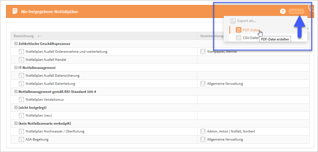The width and height of the screenshot is (318, 152).
Task: Click the Verantwortung column header
Action: point(212,36)
